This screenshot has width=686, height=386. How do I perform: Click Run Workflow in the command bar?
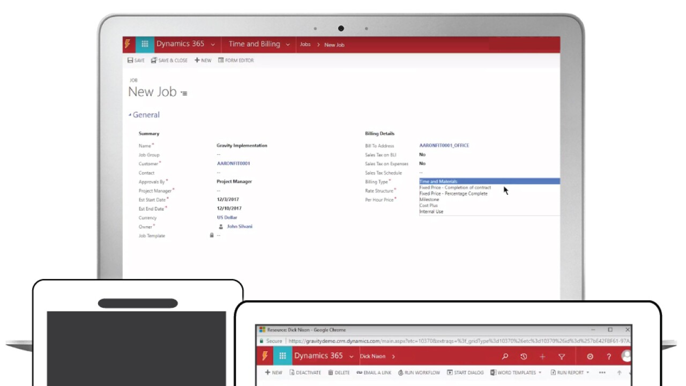coord(419,373)
